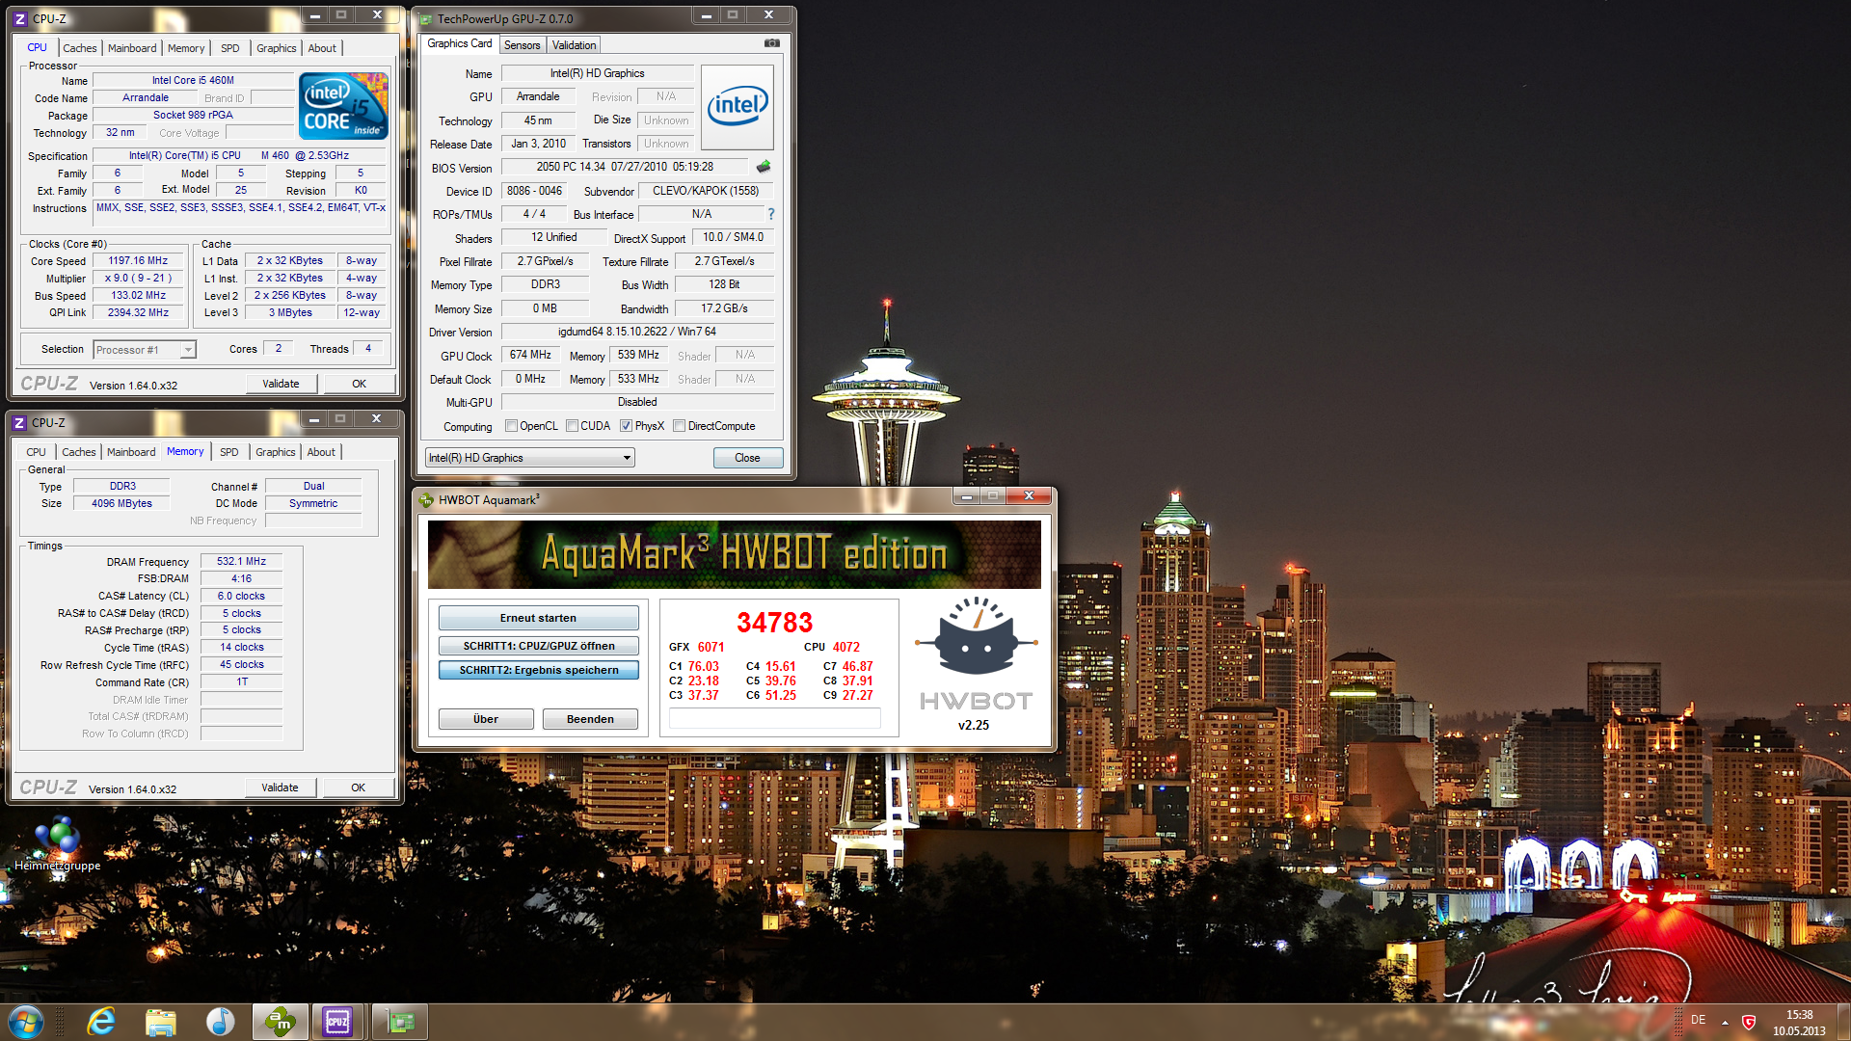
Task: Click the GPU-Z screenshot camera icon
Action: tap(771, 43)
